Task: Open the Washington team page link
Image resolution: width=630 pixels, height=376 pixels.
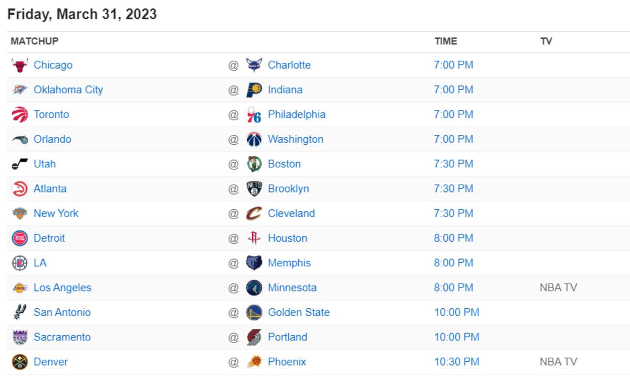Action: pos(296,139)
